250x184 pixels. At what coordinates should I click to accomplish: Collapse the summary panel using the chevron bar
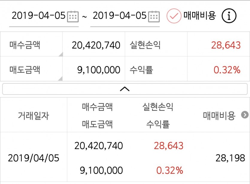coord(125,89)
